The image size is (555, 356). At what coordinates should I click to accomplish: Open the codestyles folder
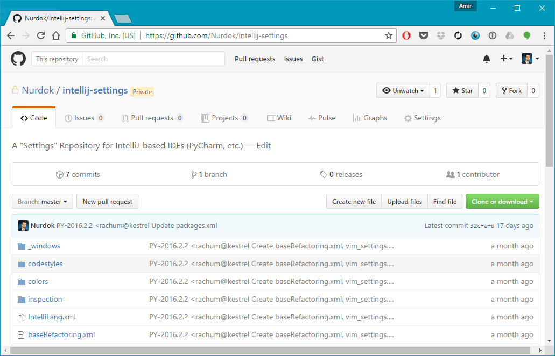pyautogui.click(x=45, y=264)
